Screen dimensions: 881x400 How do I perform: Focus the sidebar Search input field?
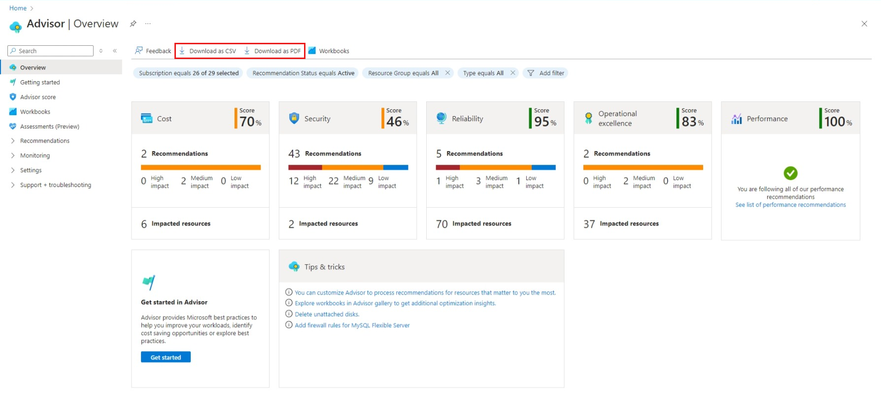tap(54, 51)
